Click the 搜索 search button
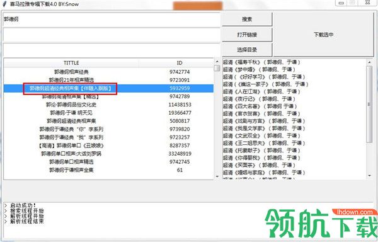Screen dimensions: 378x242 (x=247, y=20)
